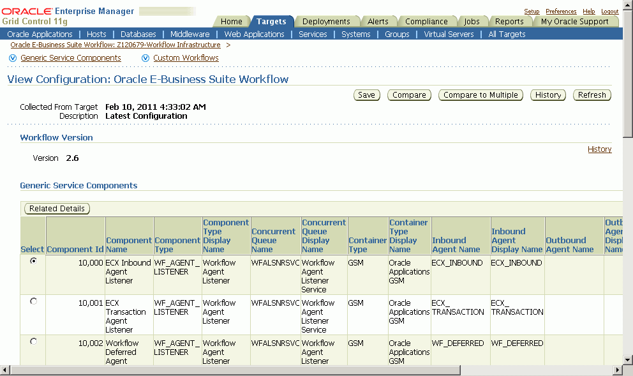Open the Preferences link

(561, 11)
